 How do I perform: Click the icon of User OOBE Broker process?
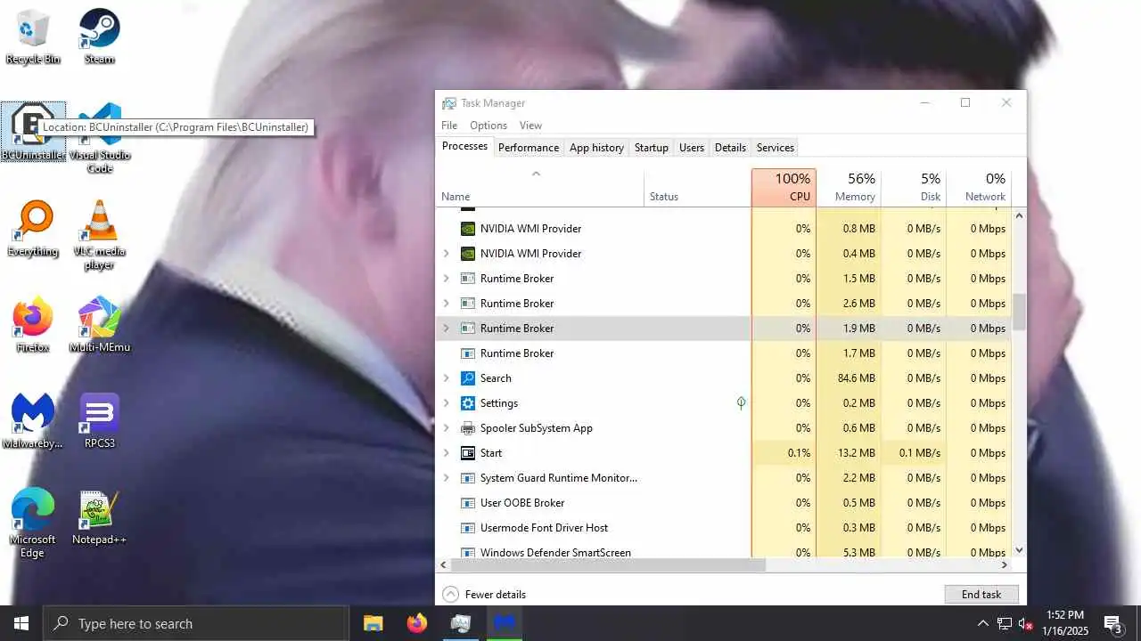tap(468, 503)
